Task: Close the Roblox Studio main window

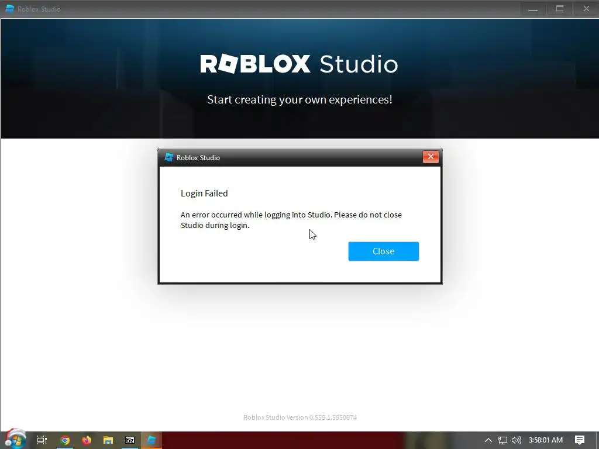Action: coord(586,9)
